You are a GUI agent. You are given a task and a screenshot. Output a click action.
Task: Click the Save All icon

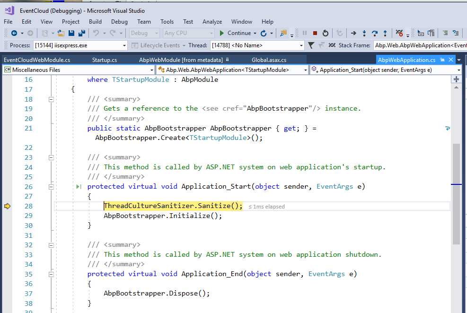(81, 33)
